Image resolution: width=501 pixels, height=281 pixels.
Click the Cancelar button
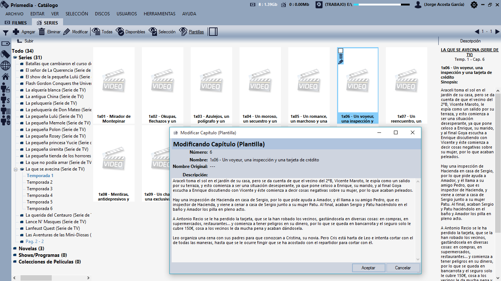click(x=403, y=268)
